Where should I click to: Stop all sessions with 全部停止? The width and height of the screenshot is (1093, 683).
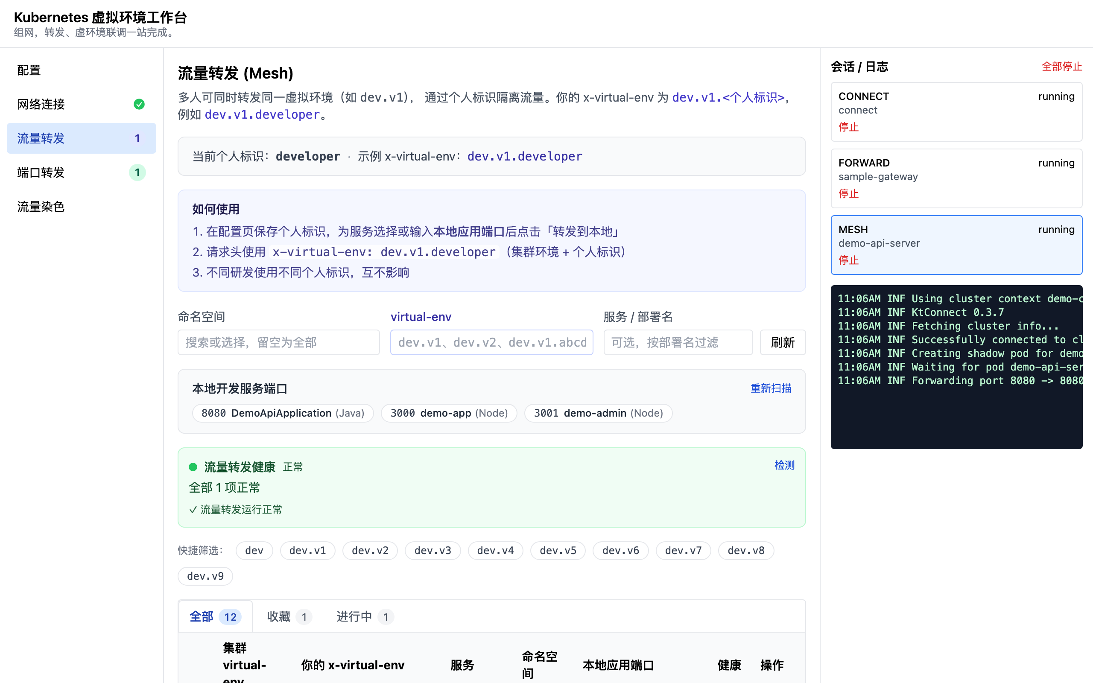(1062, 67)
